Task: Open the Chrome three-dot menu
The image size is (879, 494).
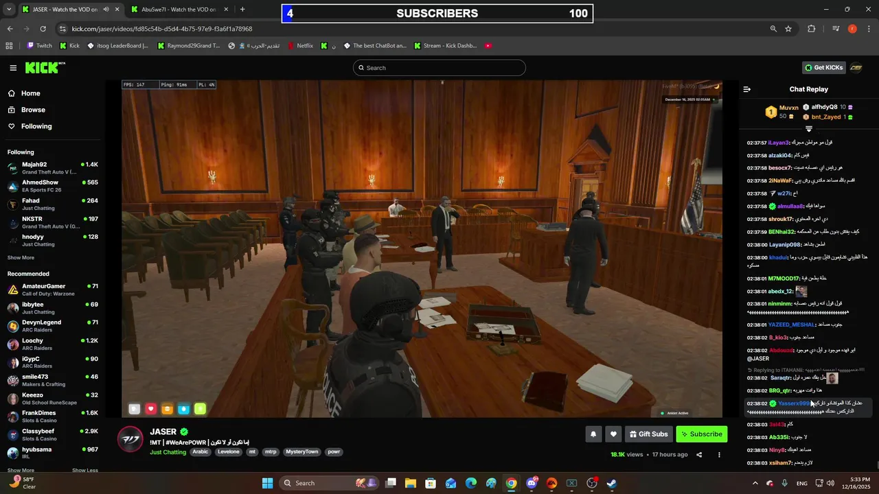Action: pyautogui.click(x=869, y=29)
